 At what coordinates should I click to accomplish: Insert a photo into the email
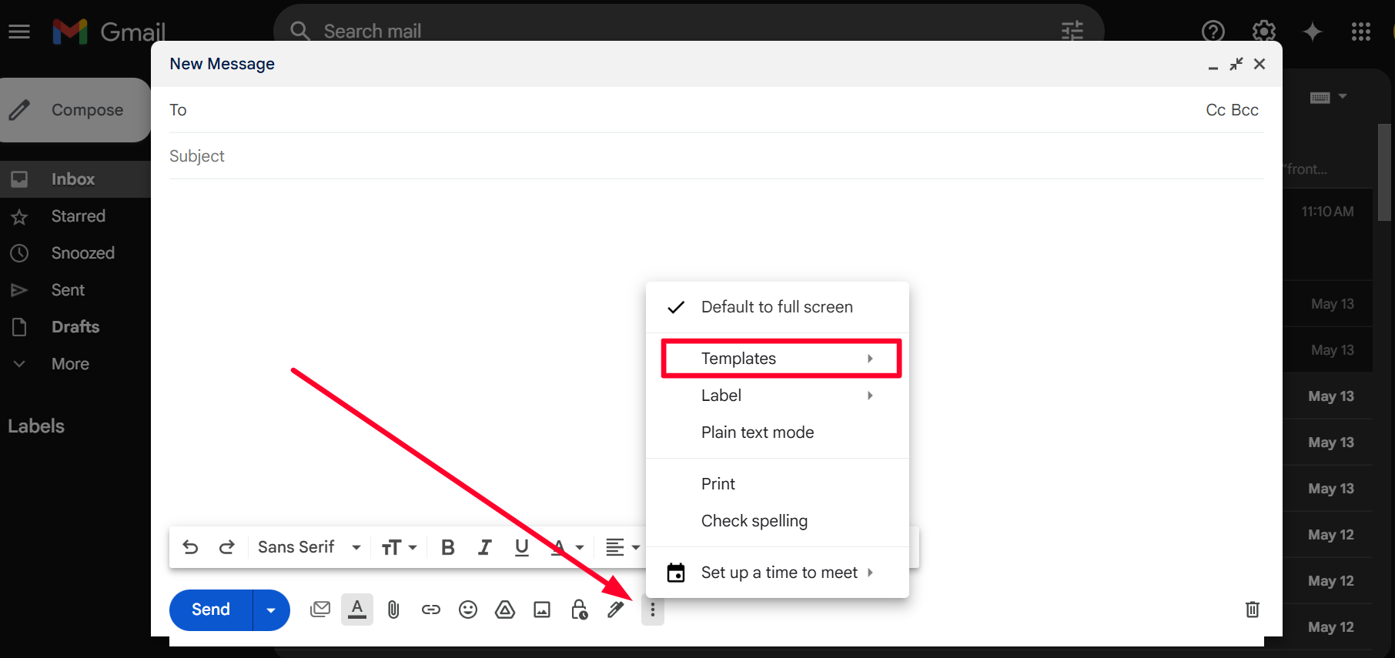click(x=542, y=610)
